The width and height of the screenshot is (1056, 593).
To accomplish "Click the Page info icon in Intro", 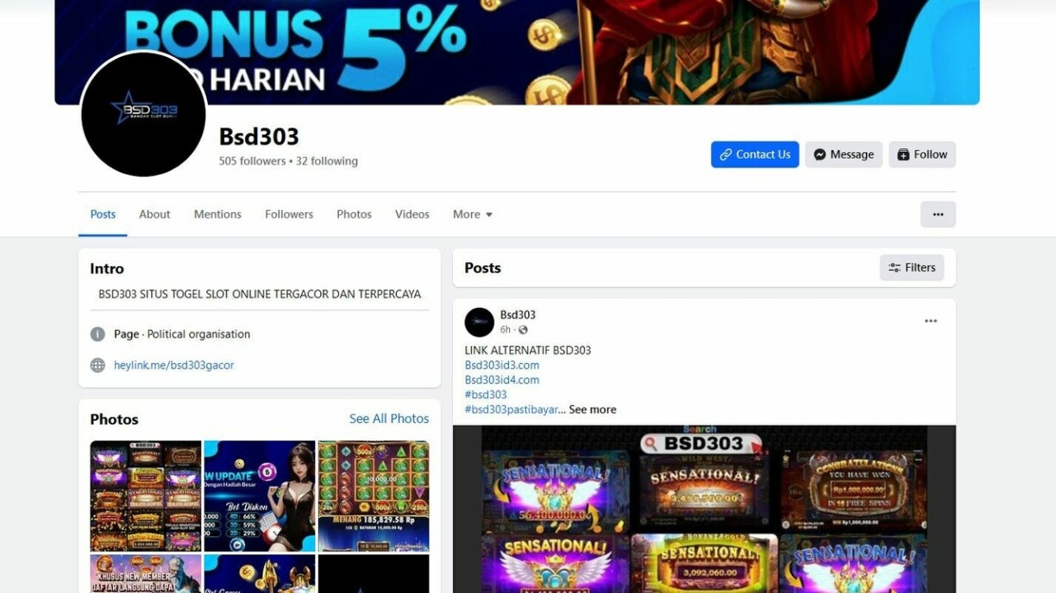I will pos(97,334).
